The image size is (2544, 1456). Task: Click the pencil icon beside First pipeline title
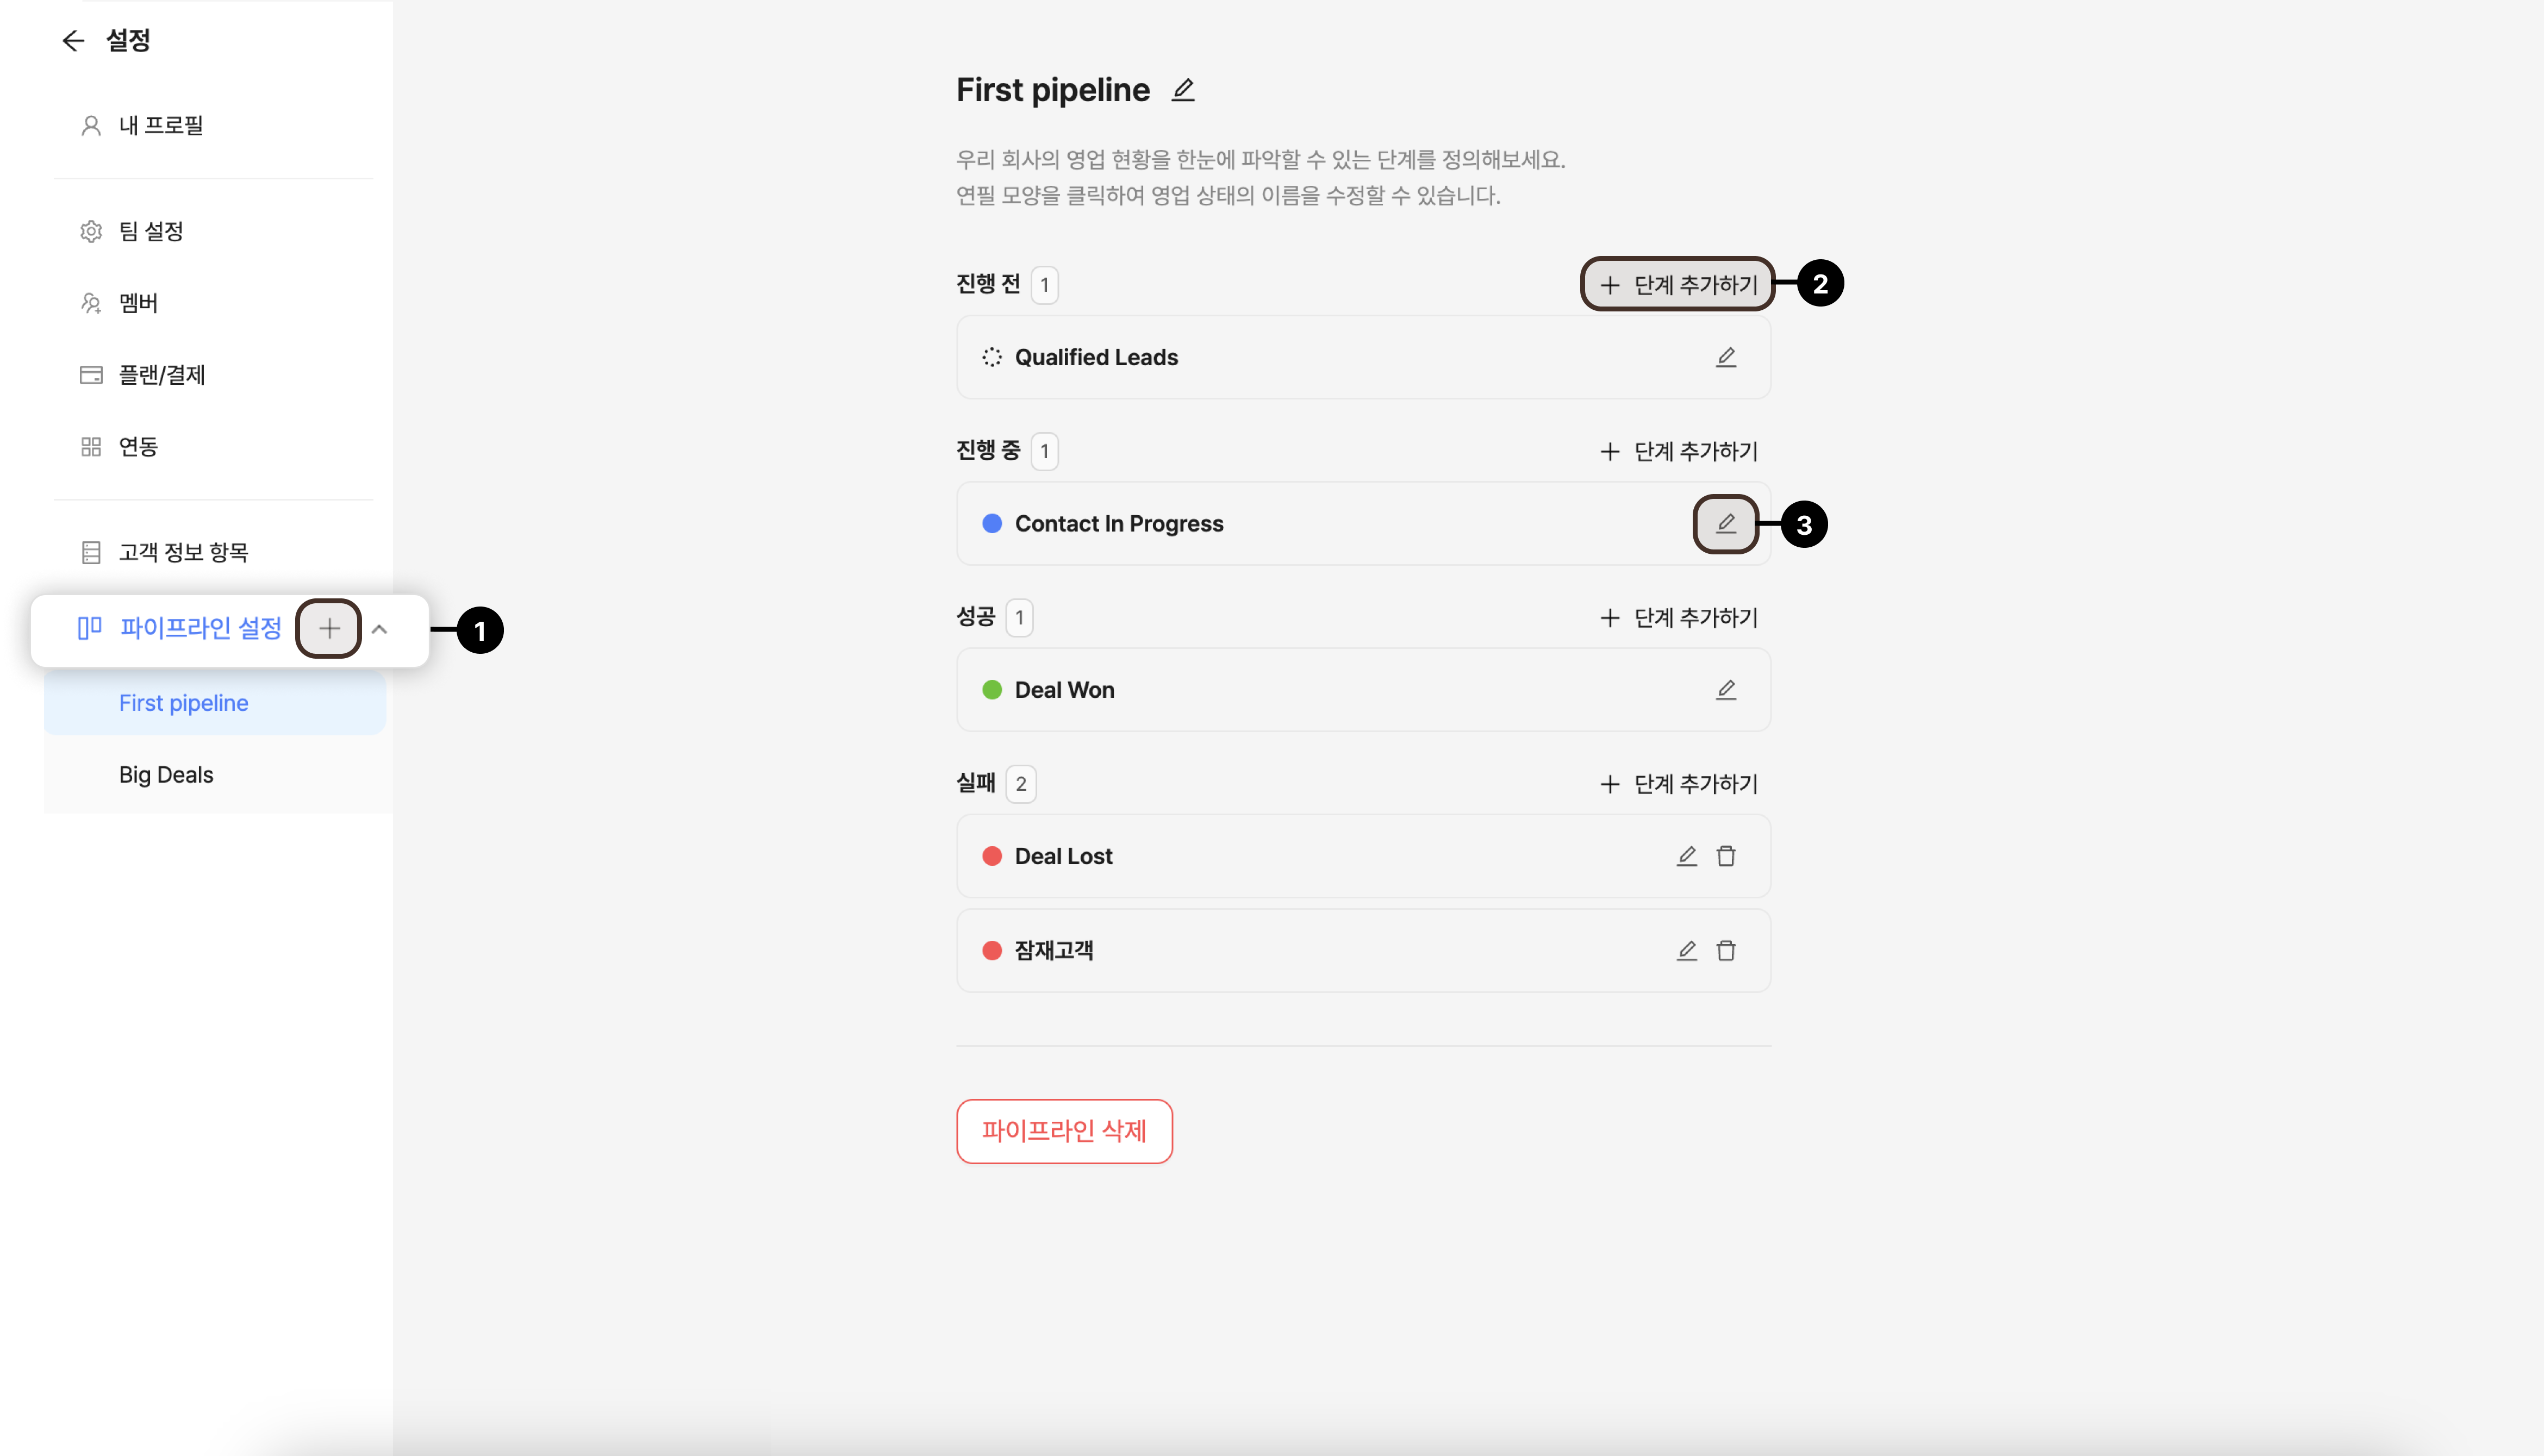click(x=1183, y=90)
